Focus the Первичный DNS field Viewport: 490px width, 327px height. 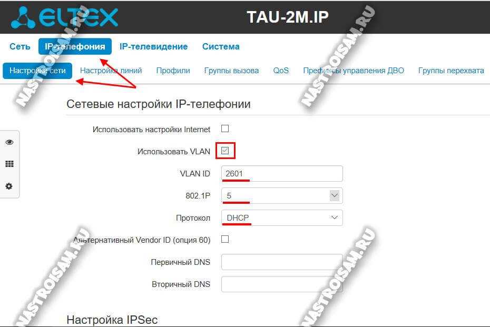(x=282, y=262)
